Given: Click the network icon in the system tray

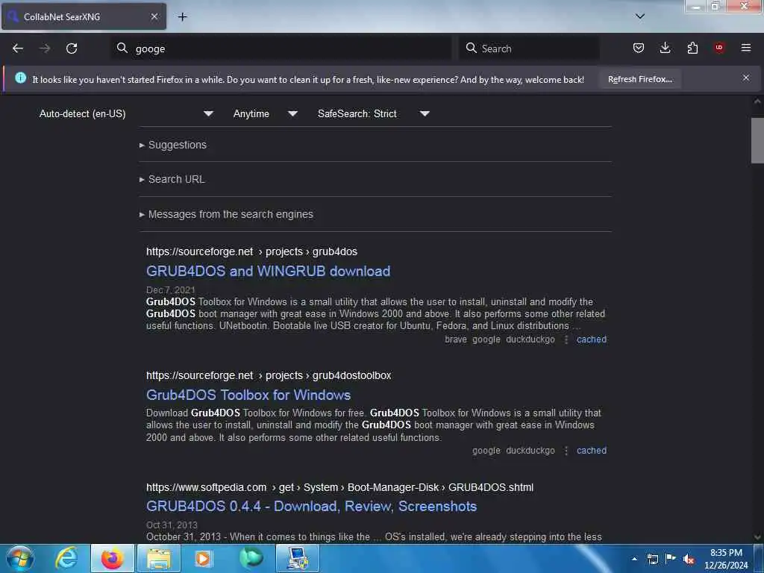Looking at the screenshot, I should point(652,559).
